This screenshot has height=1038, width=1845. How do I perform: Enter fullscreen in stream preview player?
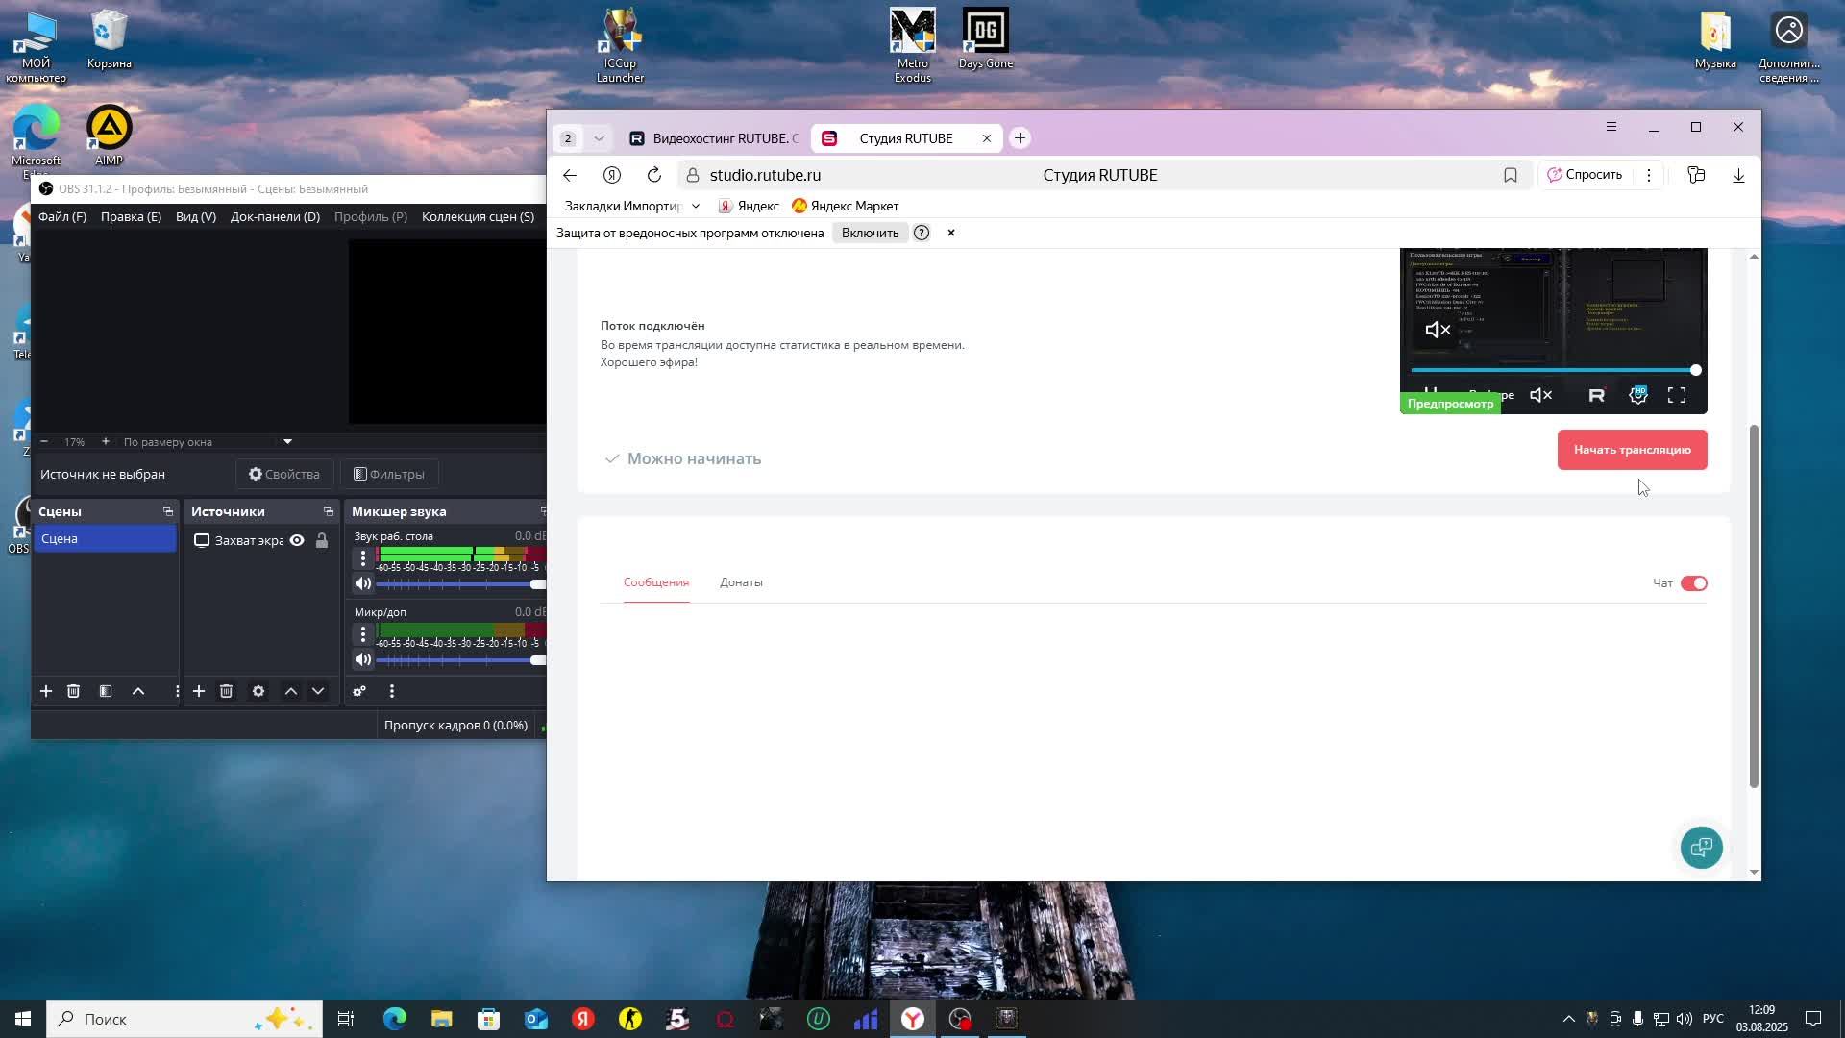tap(1677, 395)
